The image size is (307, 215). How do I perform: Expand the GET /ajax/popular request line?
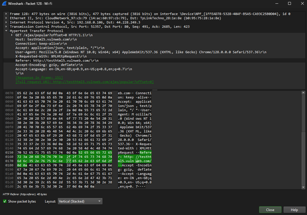click(x=12, y=35)
